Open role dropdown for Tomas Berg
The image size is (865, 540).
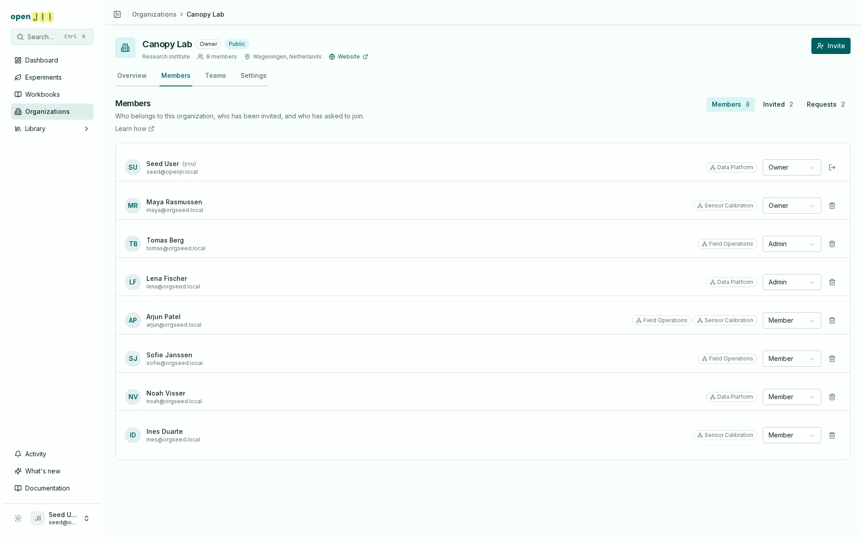(x=792, y=244)
